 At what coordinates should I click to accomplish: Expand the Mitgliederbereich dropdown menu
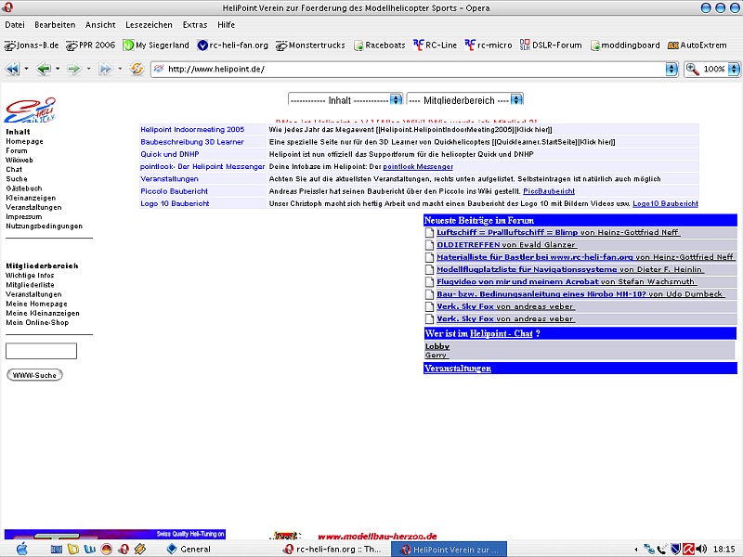517,99
